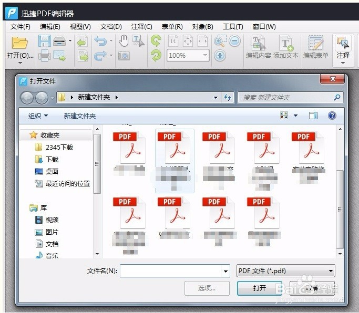Select 图片 library in the sidebar
This screenshot has height=313, width=359.
[47, 232]
